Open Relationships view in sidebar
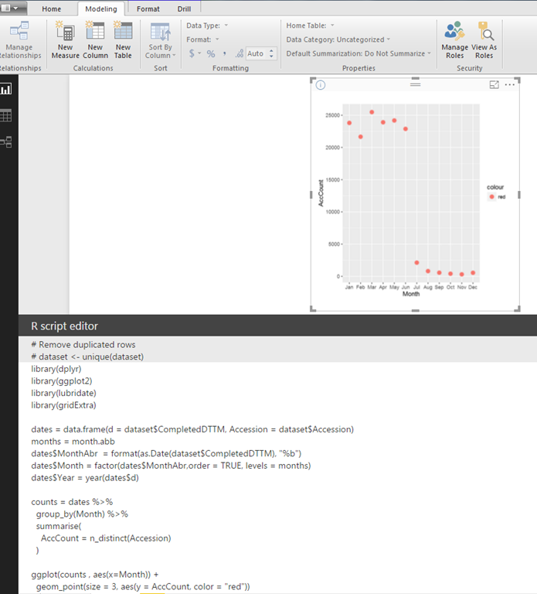The height and width of the screenshot is (594, 537). click(6, 142)
